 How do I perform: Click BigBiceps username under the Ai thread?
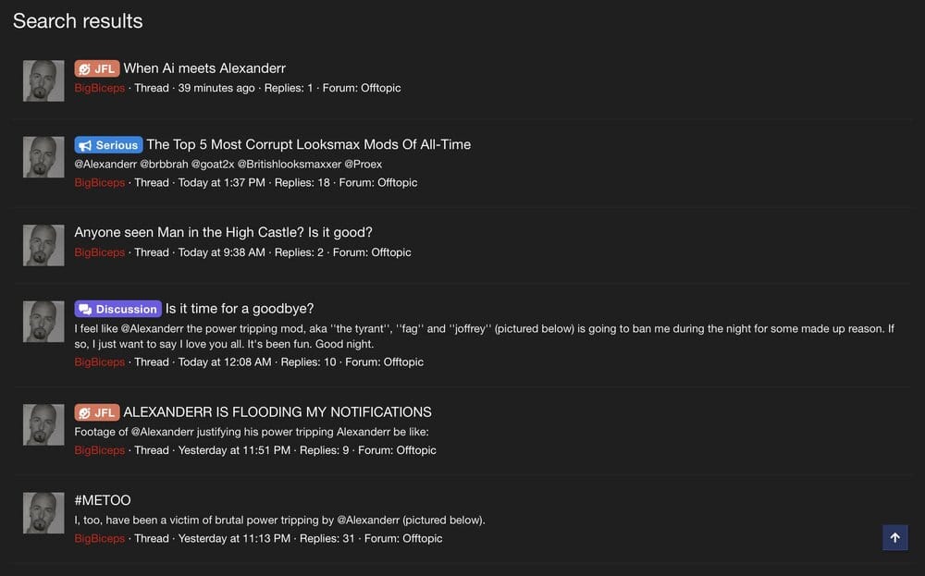(99, 88)
